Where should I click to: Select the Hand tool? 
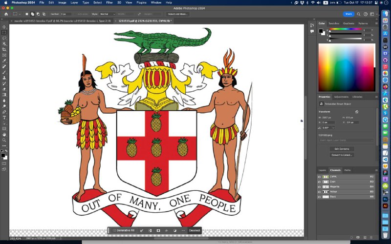4,135
